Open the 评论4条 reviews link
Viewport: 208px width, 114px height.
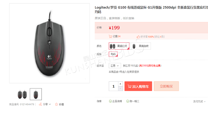pos(159,37)
